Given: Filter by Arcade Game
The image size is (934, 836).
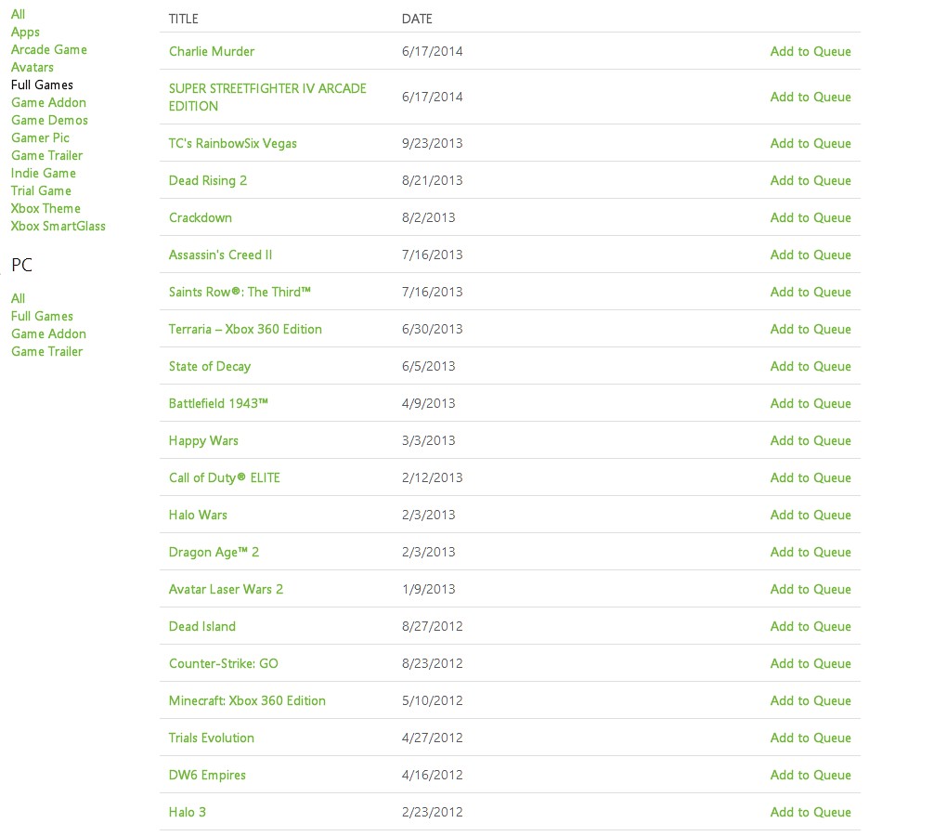Looking at the screenshot, I should (49, 49).
